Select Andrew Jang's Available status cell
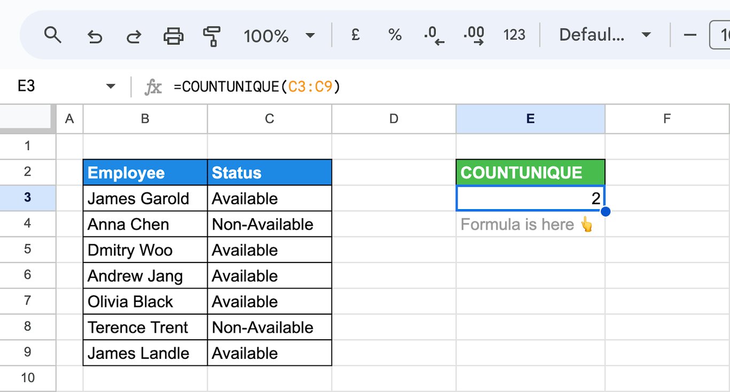The image size is (730, 392). point(269,275)
